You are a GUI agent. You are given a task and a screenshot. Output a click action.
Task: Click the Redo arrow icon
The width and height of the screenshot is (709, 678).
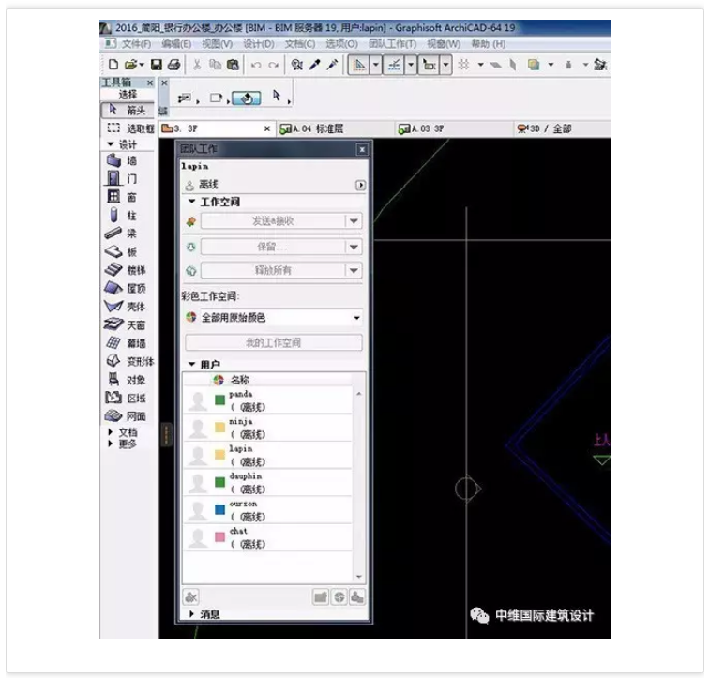(273, 65)
